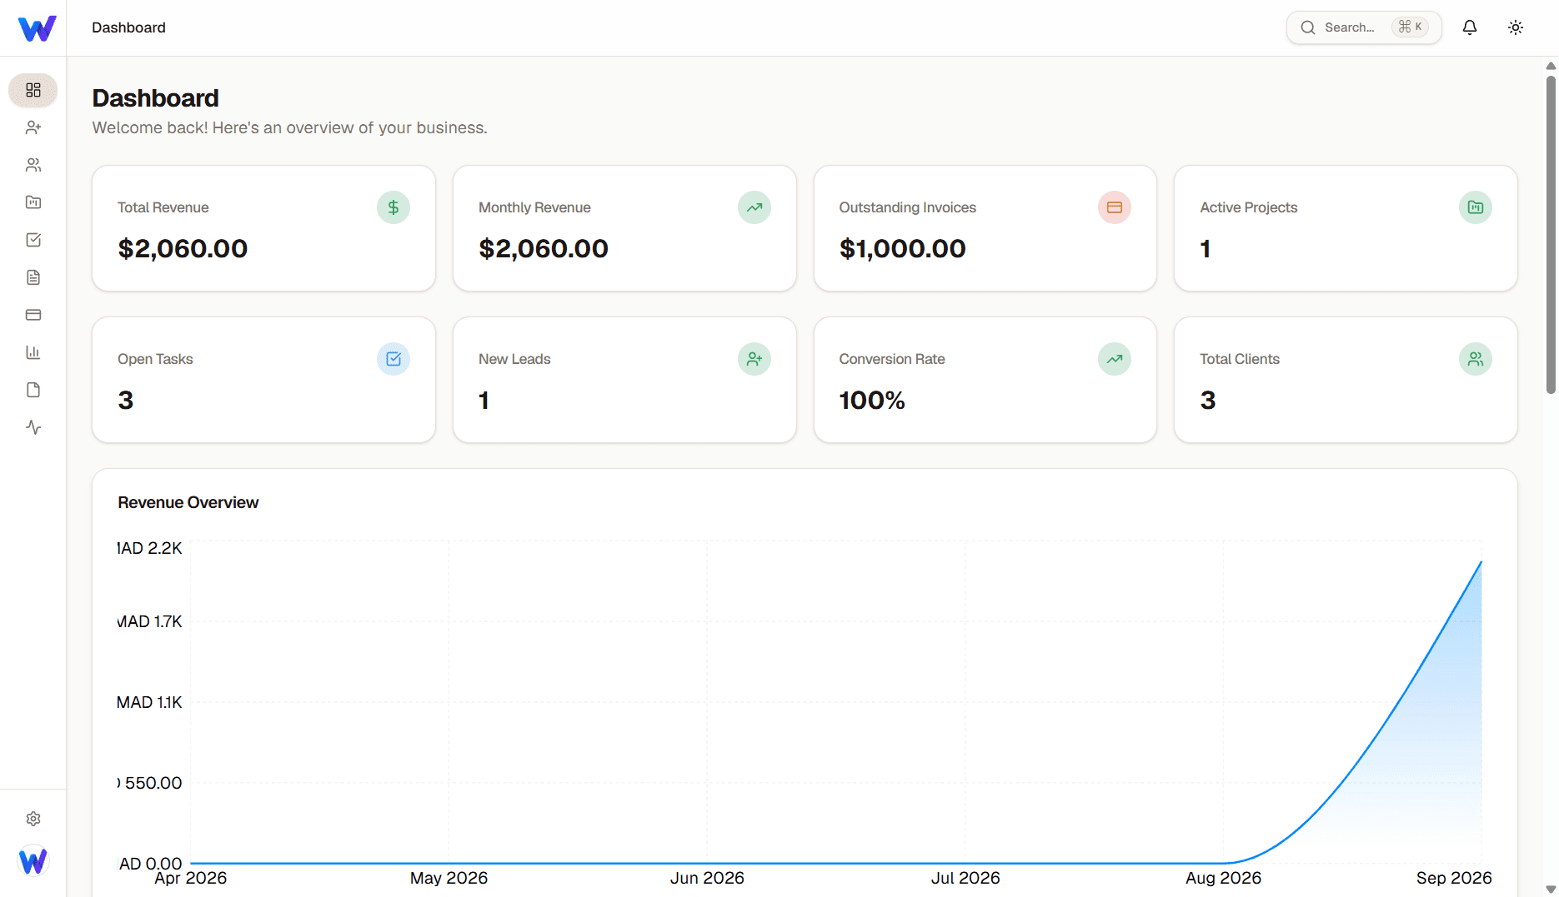Click the dollar icon on Total Revenue card
Image resolution: width=1559 pixels, height=897 pixels.
[x=394, y=207]
